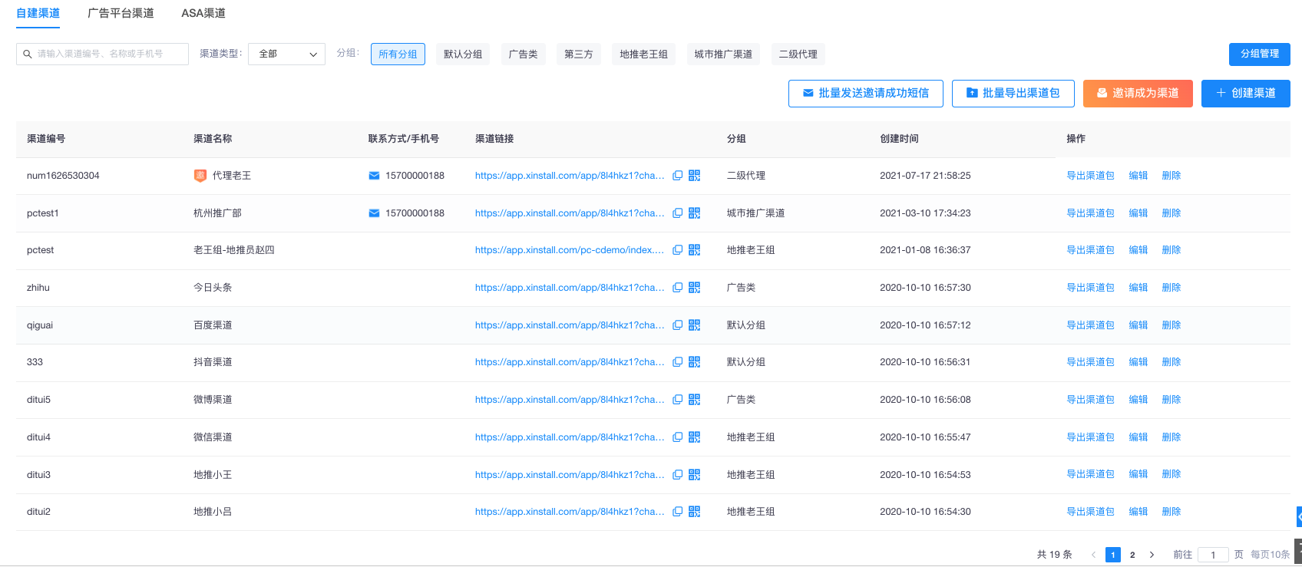Copy link for channel 333
The width and height of the screenshot is (1302, 567).
678,362
